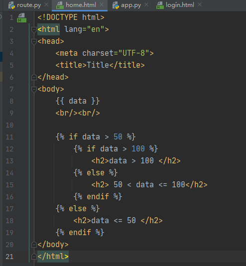The image size is (246, 266).
Task: Click the DOCTYPE html declaration
Action: pos(71,17)
